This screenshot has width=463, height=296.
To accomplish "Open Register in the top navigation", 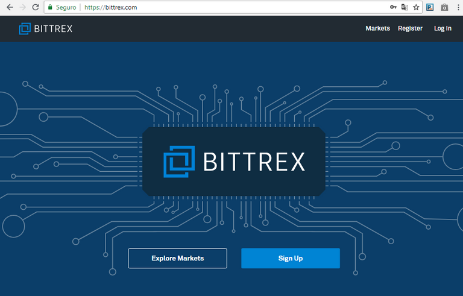I will coord(410,28).
